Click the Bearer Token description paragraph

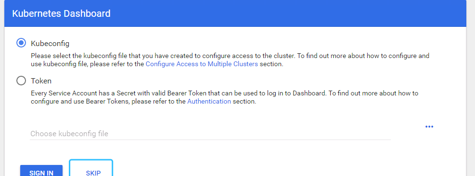pos(224,97)
